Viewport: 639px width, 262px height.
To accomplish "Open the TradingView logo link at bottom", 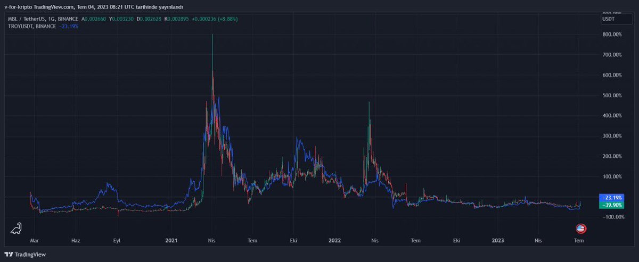I will click(x=26, y=255).
